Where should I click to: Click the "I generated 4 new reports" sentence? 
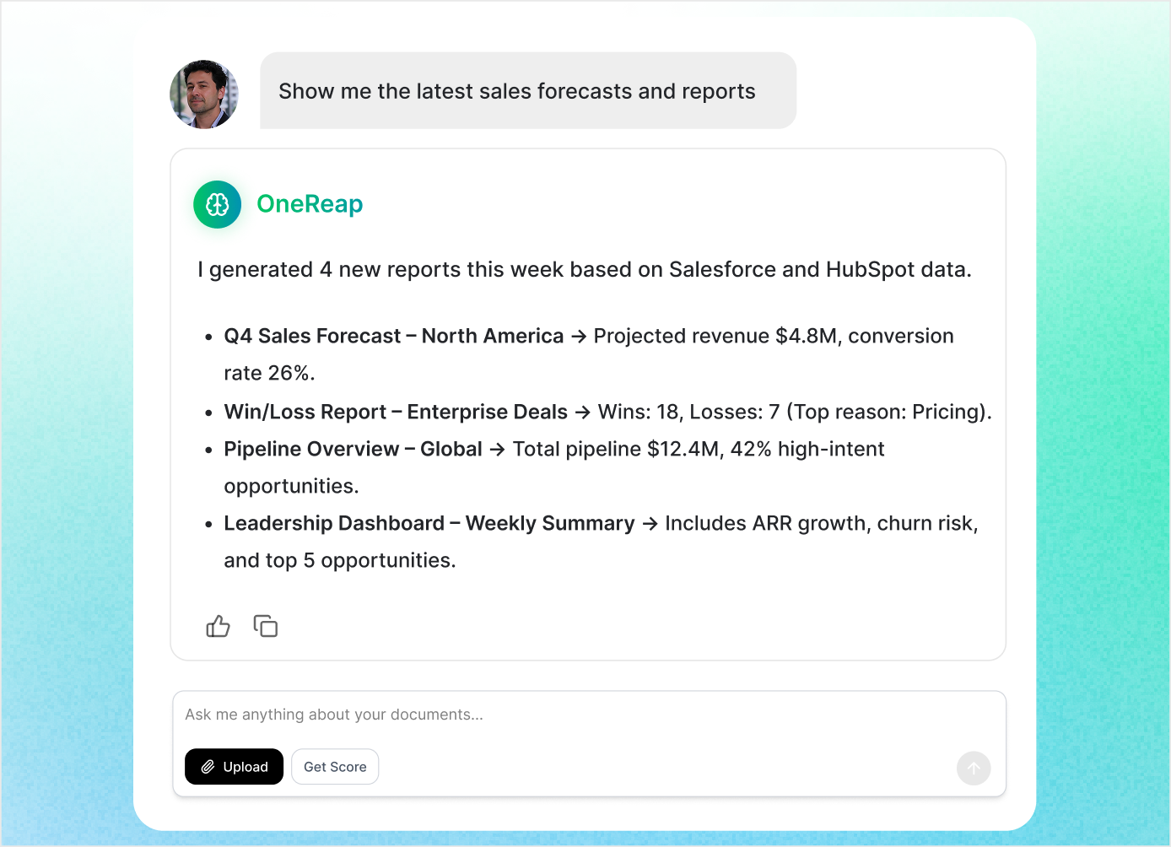click(x=585, y=270)
